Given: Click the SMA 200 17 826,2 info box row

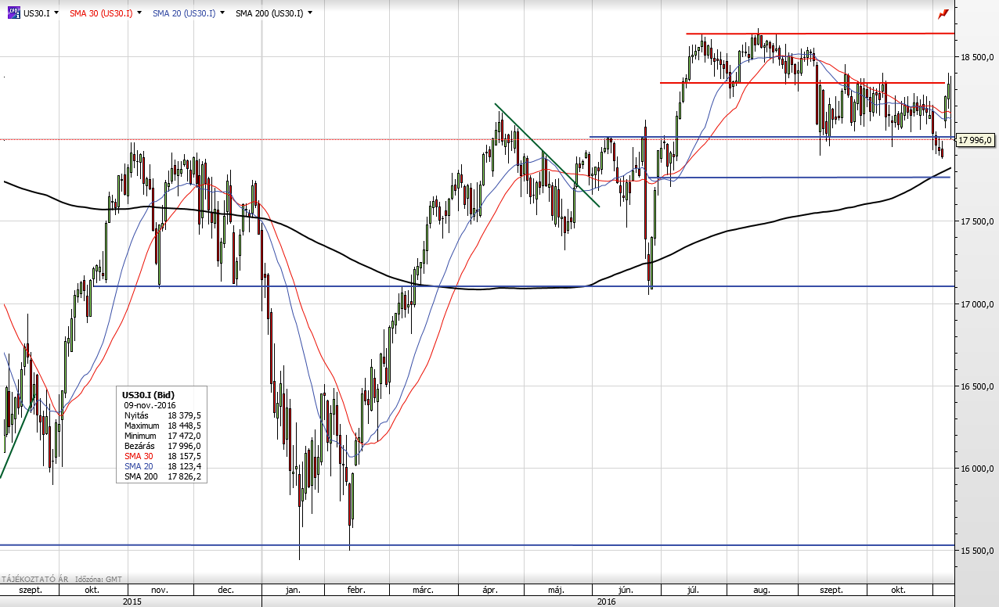Looking at the screenshot, I should [162, 476].
